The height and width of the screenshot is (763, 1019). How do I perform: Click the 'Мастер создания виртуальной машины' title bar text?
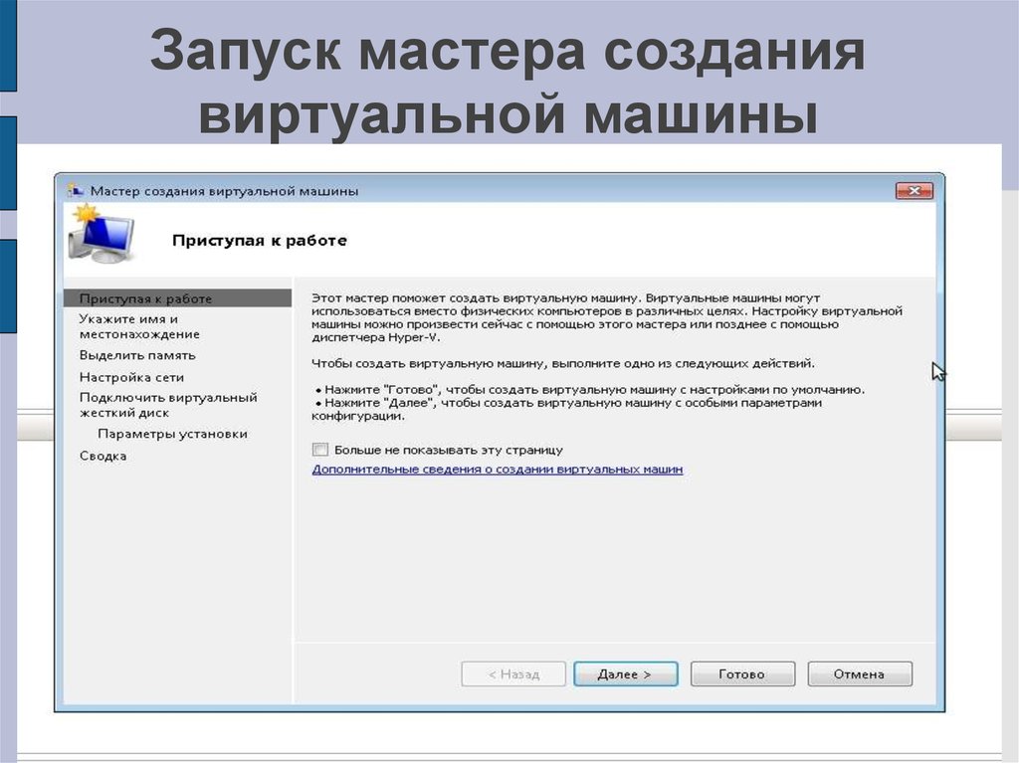[224, 190]
